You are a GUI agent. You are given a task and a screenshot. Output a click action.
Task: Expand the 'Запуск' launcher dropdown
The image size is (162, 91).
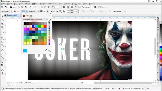click(x=108, y=7)
